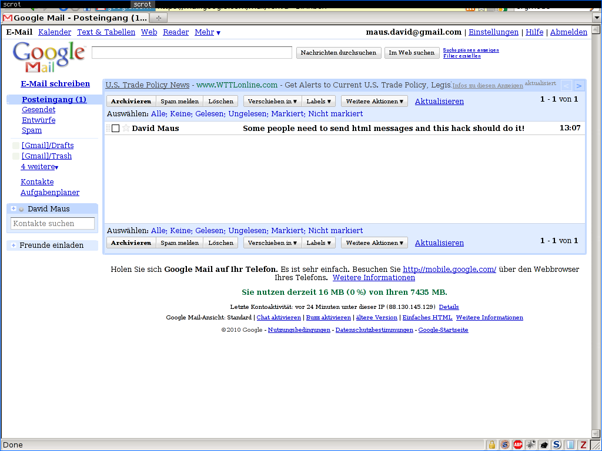Screen dimensions: 602x451
Task: Click the Nachrichten durchsuchen button
Action: [339, 52]
